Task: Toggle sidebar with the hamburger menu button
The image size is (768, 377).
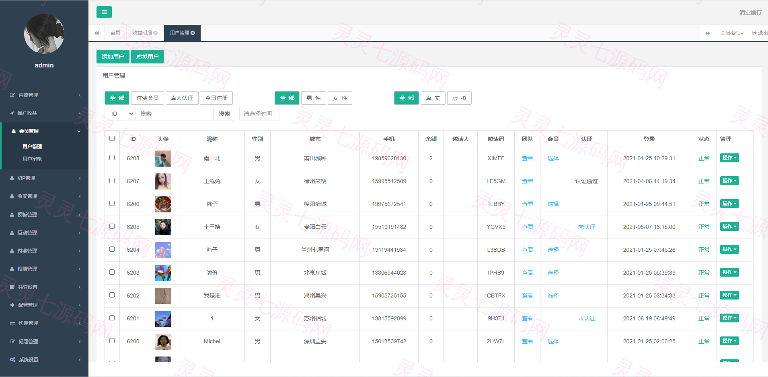Action: pyautogui.click(x=104, y=12)
